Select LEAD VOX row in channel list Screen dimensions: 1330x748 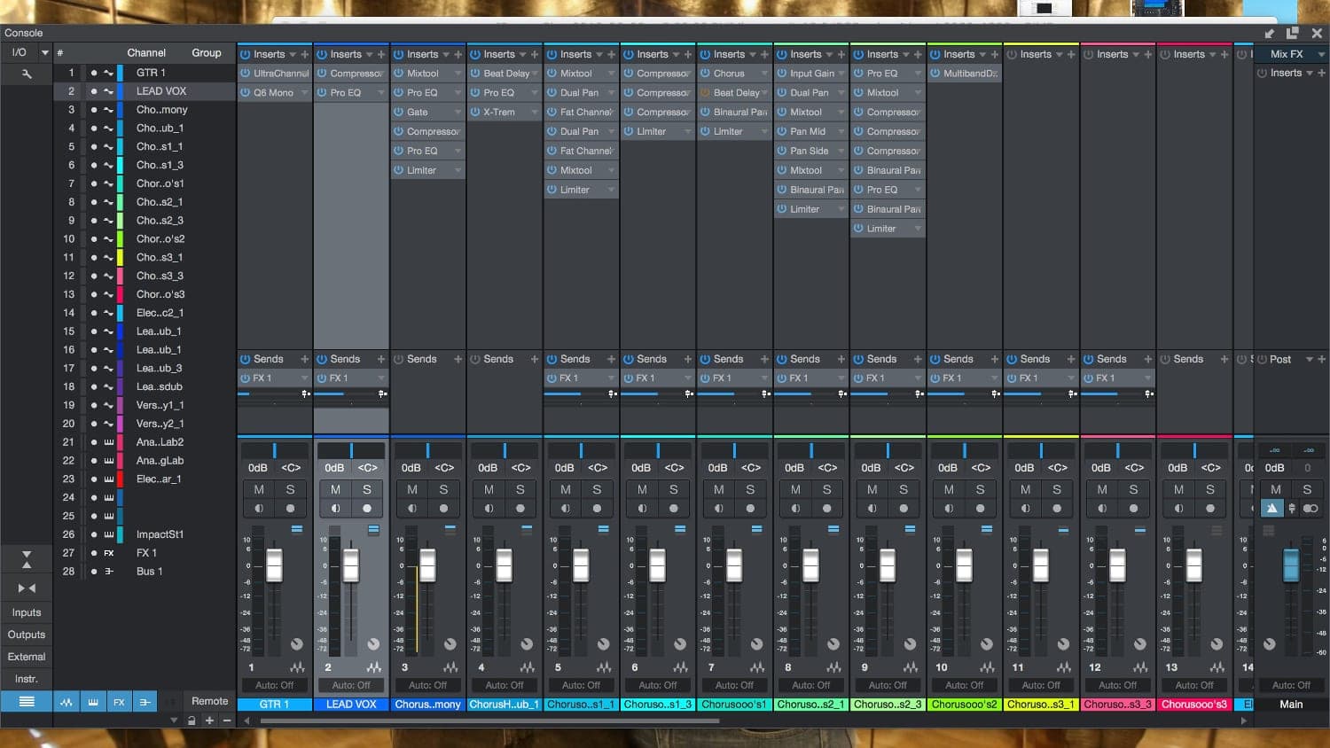click(145, 91)
